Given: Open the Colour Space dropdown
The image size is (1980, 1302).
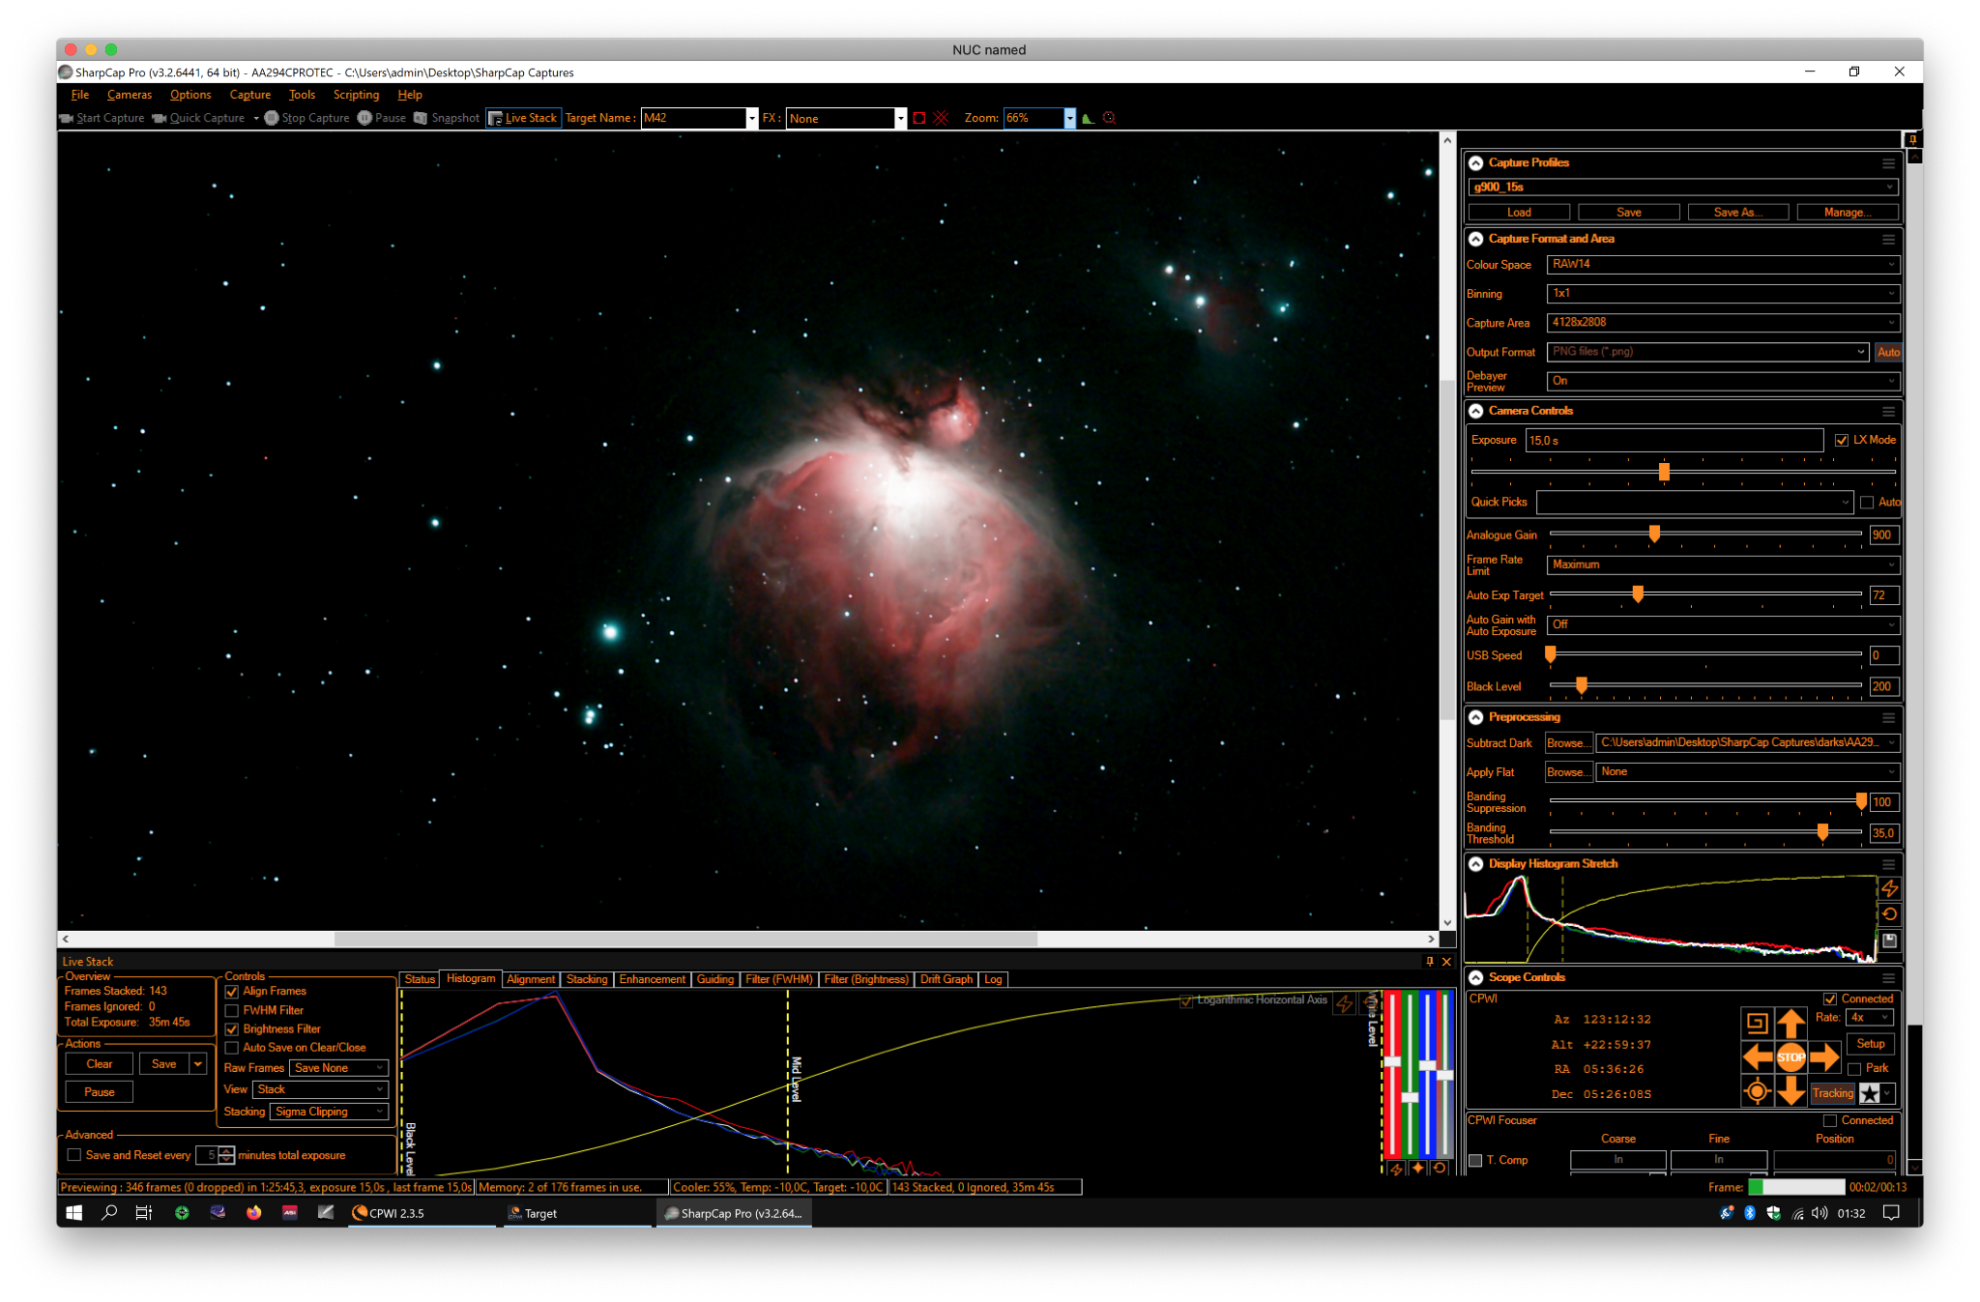Looking at the screenshot, I should coord(1723,264).
